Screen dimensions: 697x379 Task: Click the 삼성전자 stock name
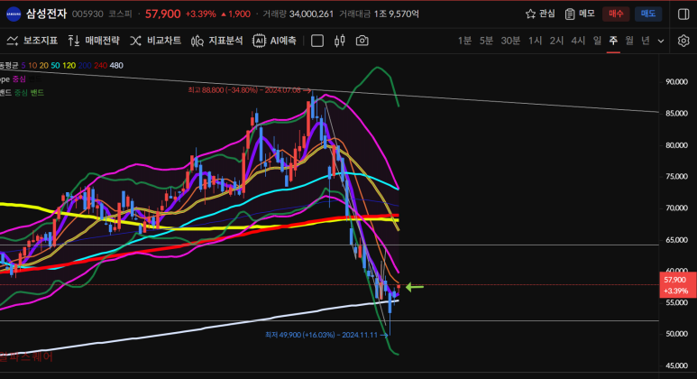[x=46, y=14]
